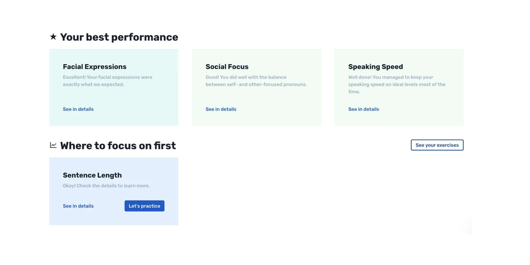Click the Sentence Length feedback text

pyautogui.click(x=106, y=185)
